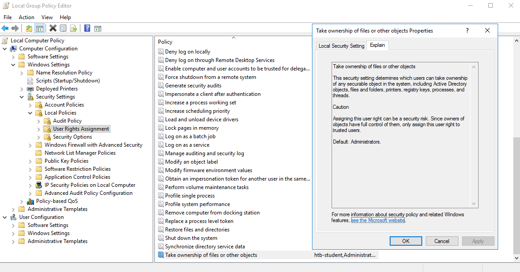This screenshot has width=520, height=272.
Task: Click the Cancel button in the dialog
Action: pos(442,241)
